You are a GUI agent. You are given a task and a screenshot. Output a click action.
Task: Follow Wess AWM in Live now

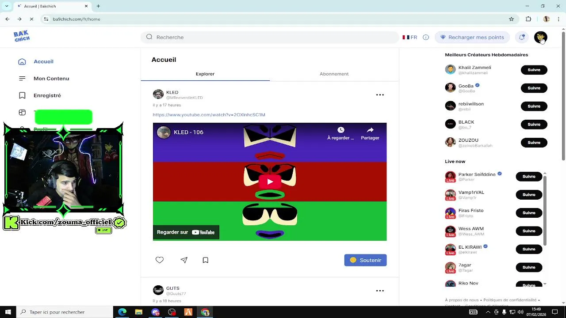click(529, 231)
